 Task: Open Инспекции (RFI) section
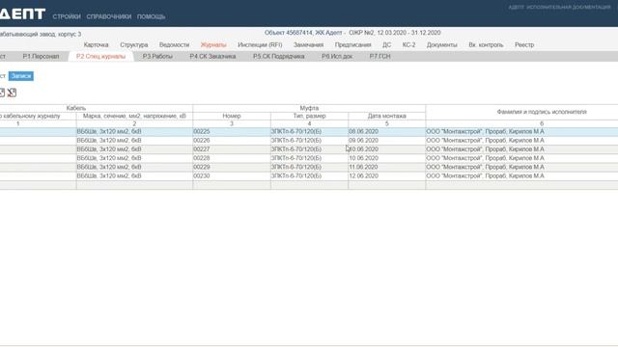pos(260,45)
